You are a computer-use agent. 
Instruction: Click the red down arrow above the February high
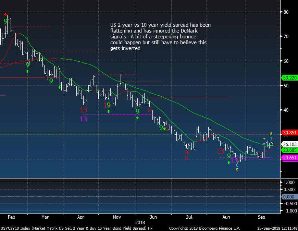(x=5, y=14)
